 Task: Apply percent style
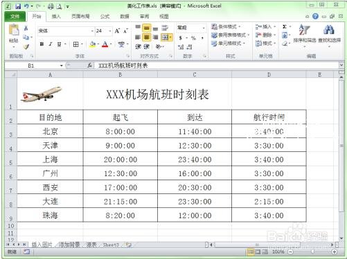(193, 38)
